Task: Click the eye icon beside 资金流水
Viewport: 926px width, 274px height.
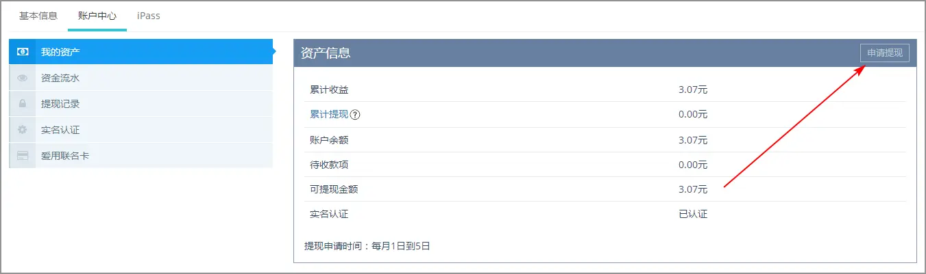Action: tap(23, 78)
